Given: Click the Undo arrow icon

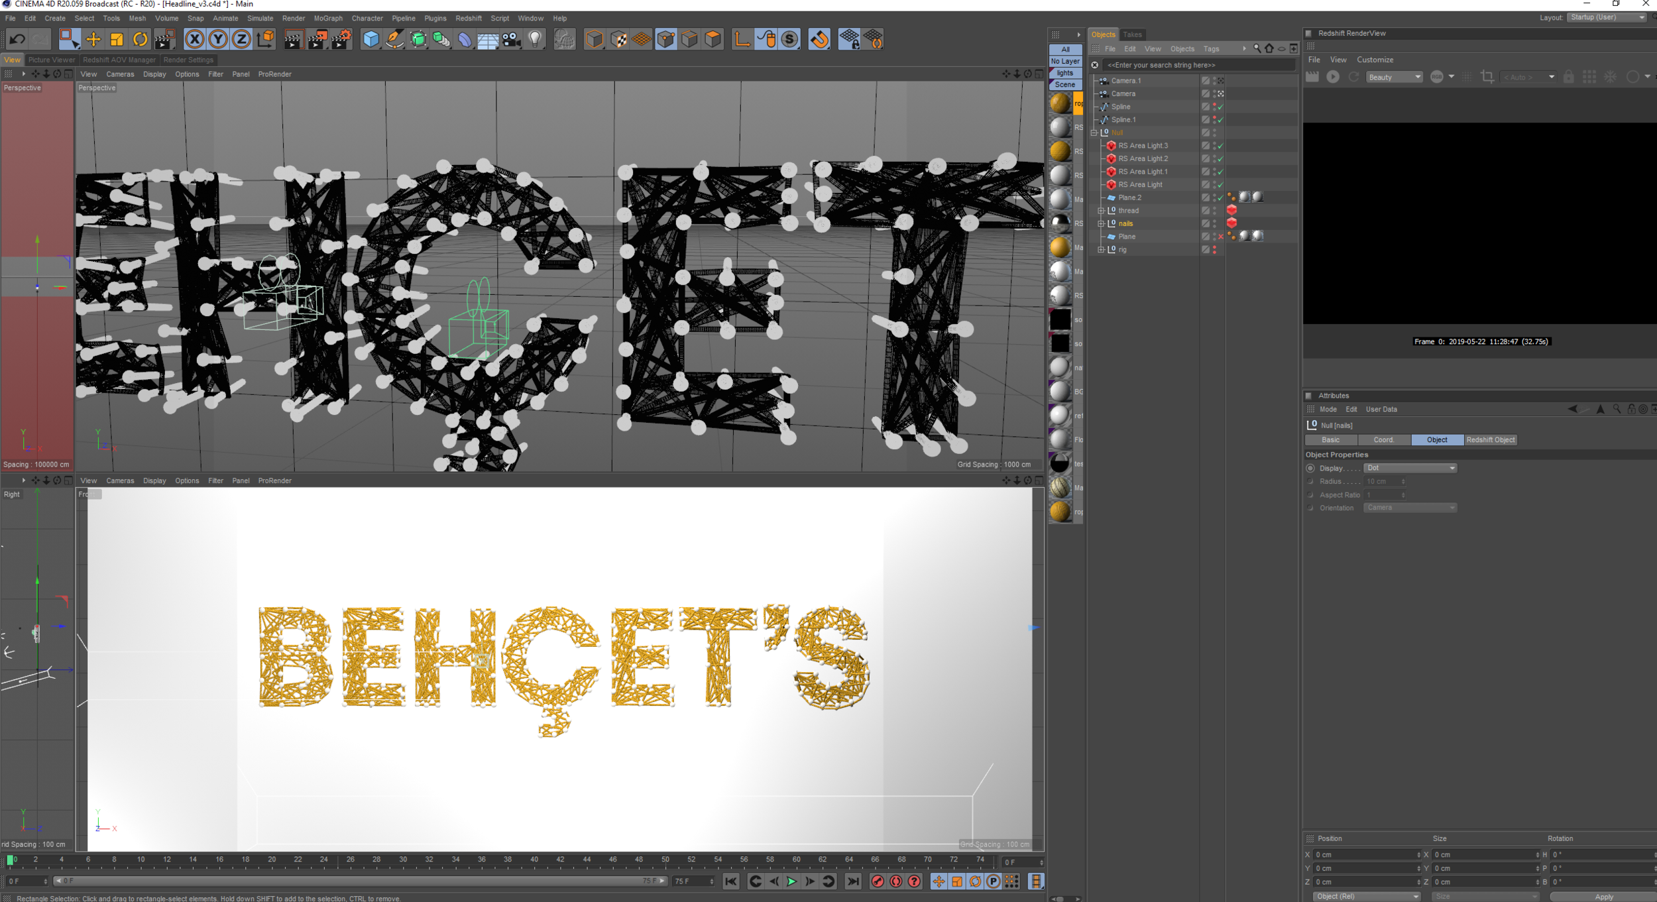Looking at the screenshot, I should pyautogui.click(x=17, y=40).
